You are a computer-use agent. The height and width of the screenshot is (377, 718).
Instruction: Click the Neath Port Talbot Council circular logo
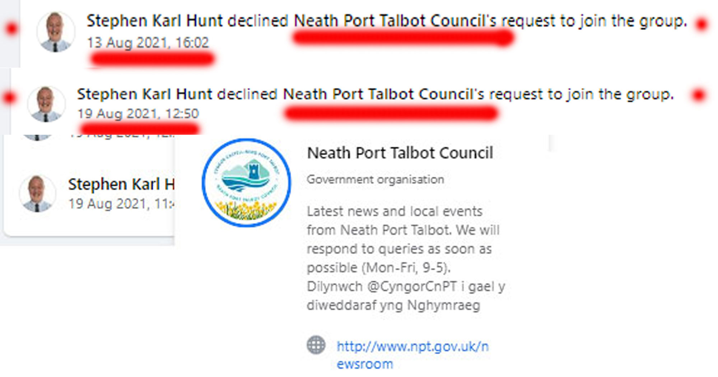click(x=246, y=183)
